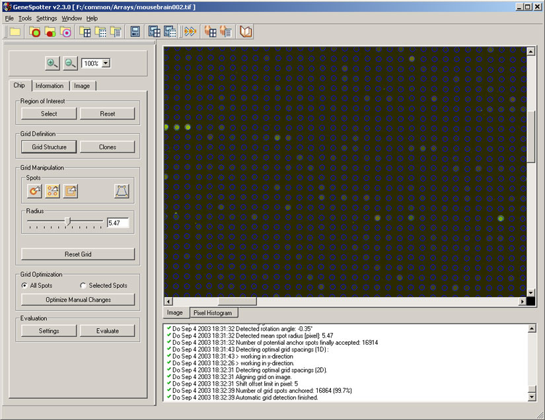Viewport: 545px width, 420px height.
Task: Click the triple arrow run icon
Action: 190,32
